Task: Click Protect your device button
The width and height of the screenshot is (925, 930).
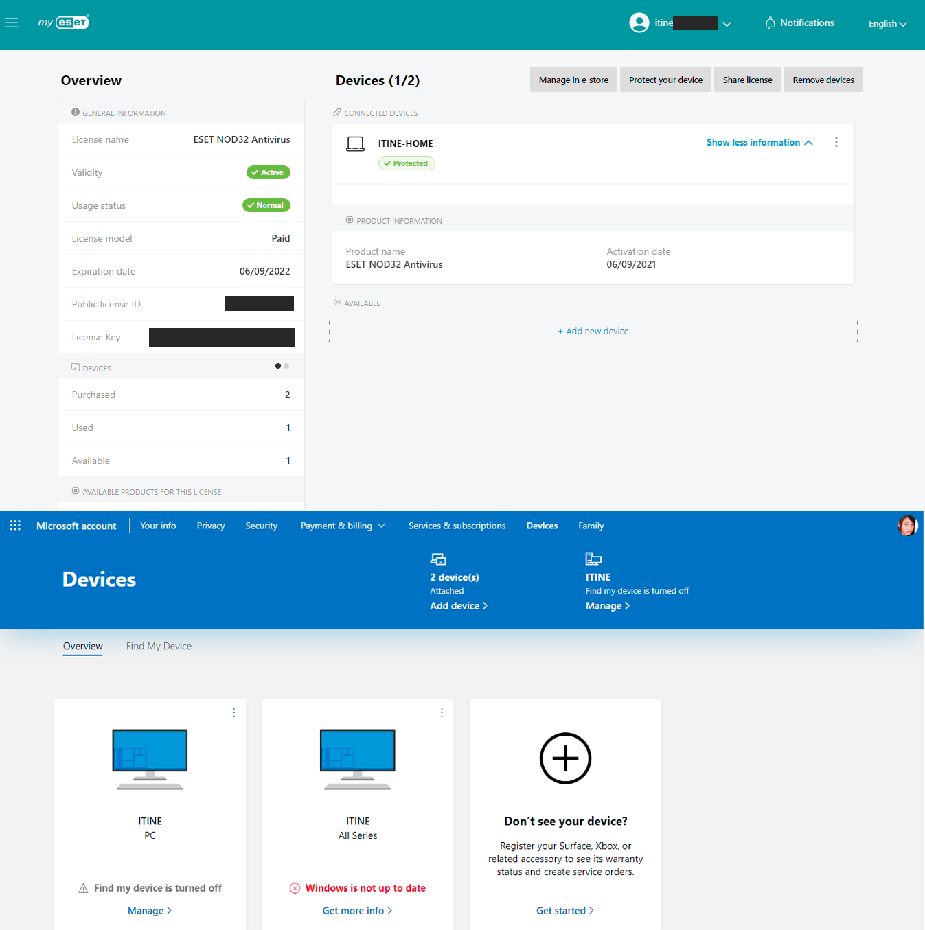Action: click(665, 80)
